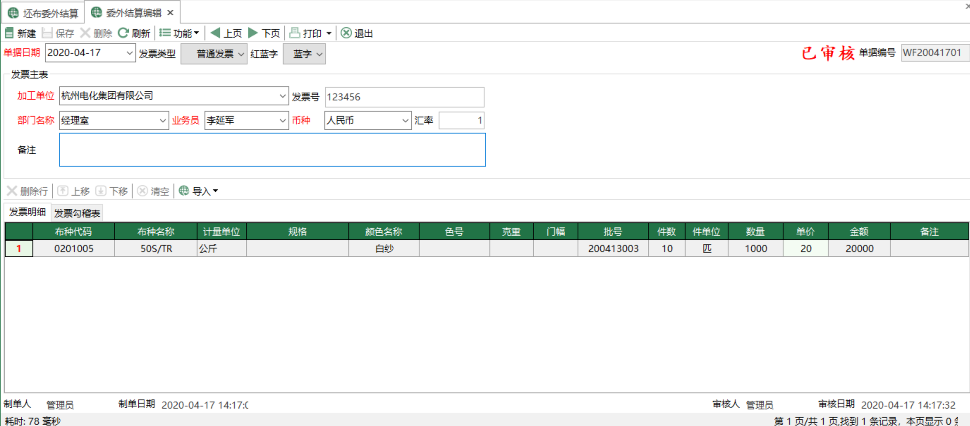Click the cell 50S/TR
This screenshot has height=426, width=970.
point(156,248)
